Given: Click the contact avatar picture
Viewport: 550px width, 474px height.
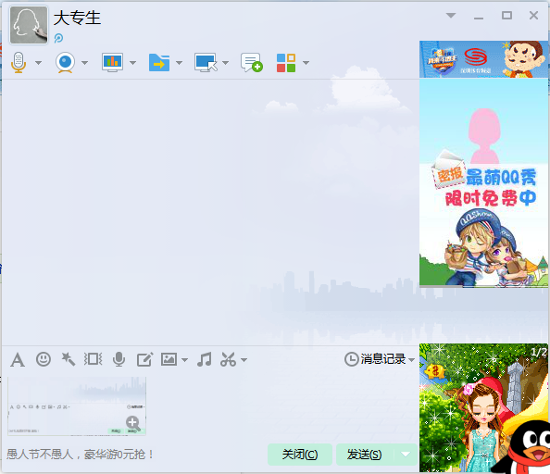Looking at the screenshot, I should [29, 25].
